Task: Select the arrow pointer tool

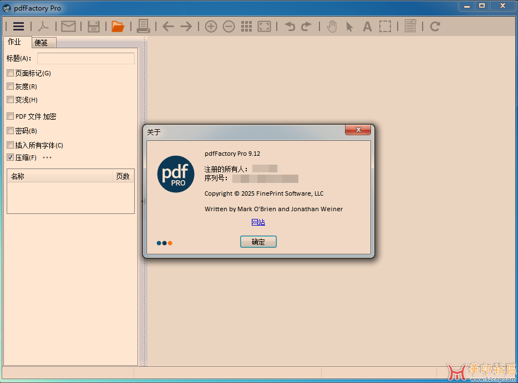Action: pyautogui.click(x=349, y=27)
